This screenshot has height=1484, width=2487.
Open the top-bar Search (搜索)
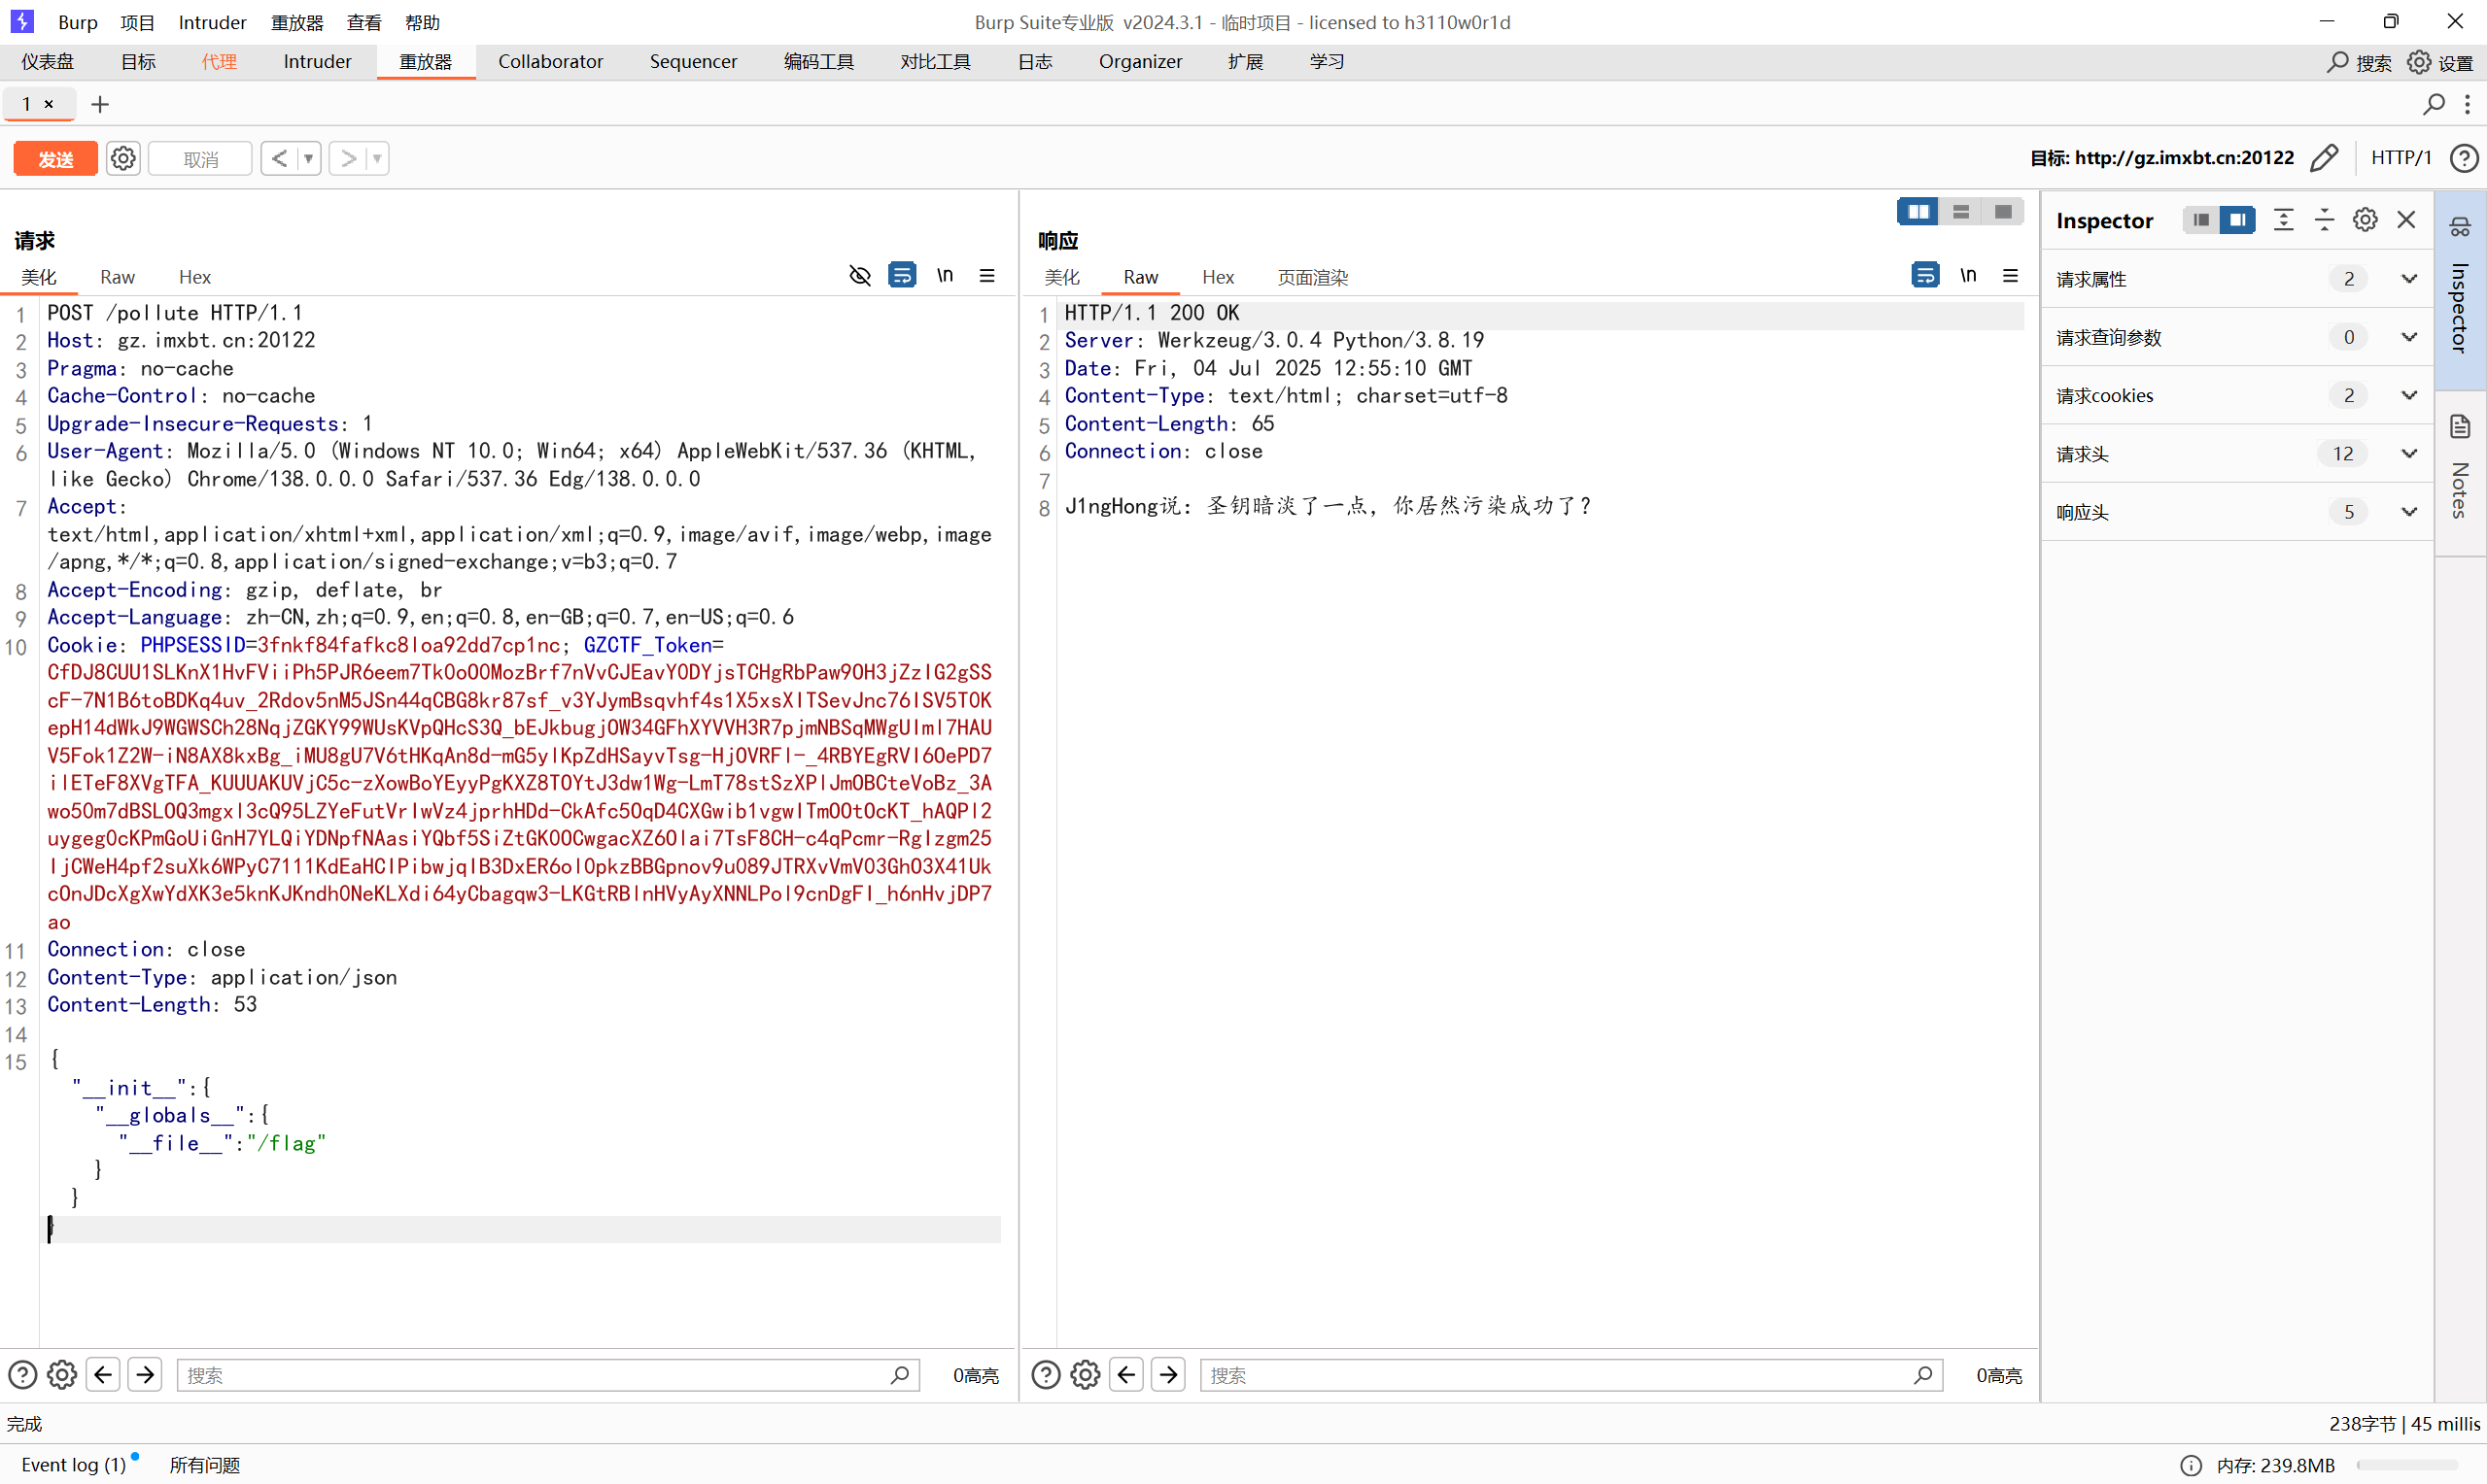pyautogui.click(x=2359, y=62)
